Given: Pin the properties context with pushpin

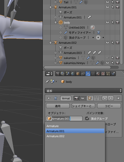Looking at the screenshot, I should pyautogui.click(x=47, y=82).
